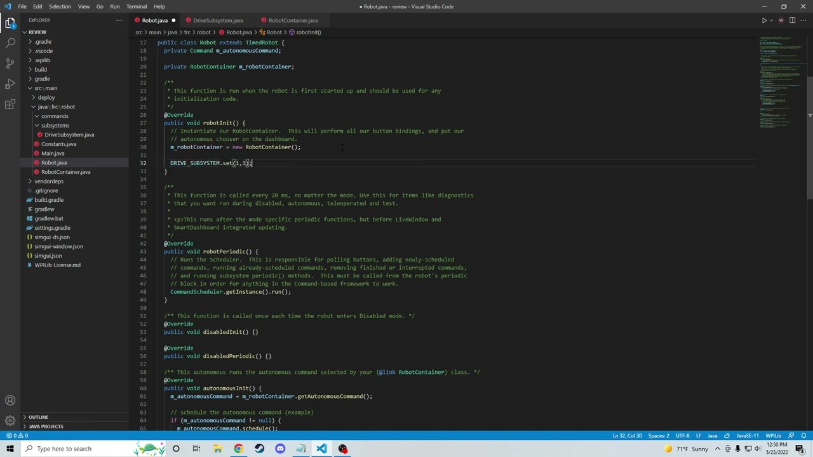Change indentation via Spaces: 2
813x457 pixels.
659,435
